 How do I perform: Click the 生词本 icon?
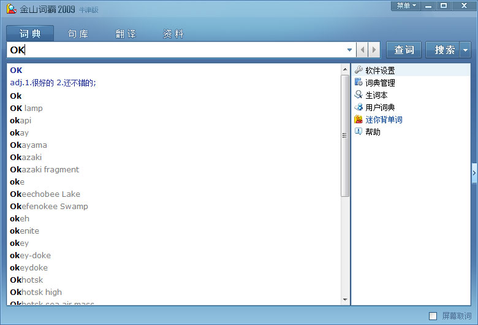[358, 94]
